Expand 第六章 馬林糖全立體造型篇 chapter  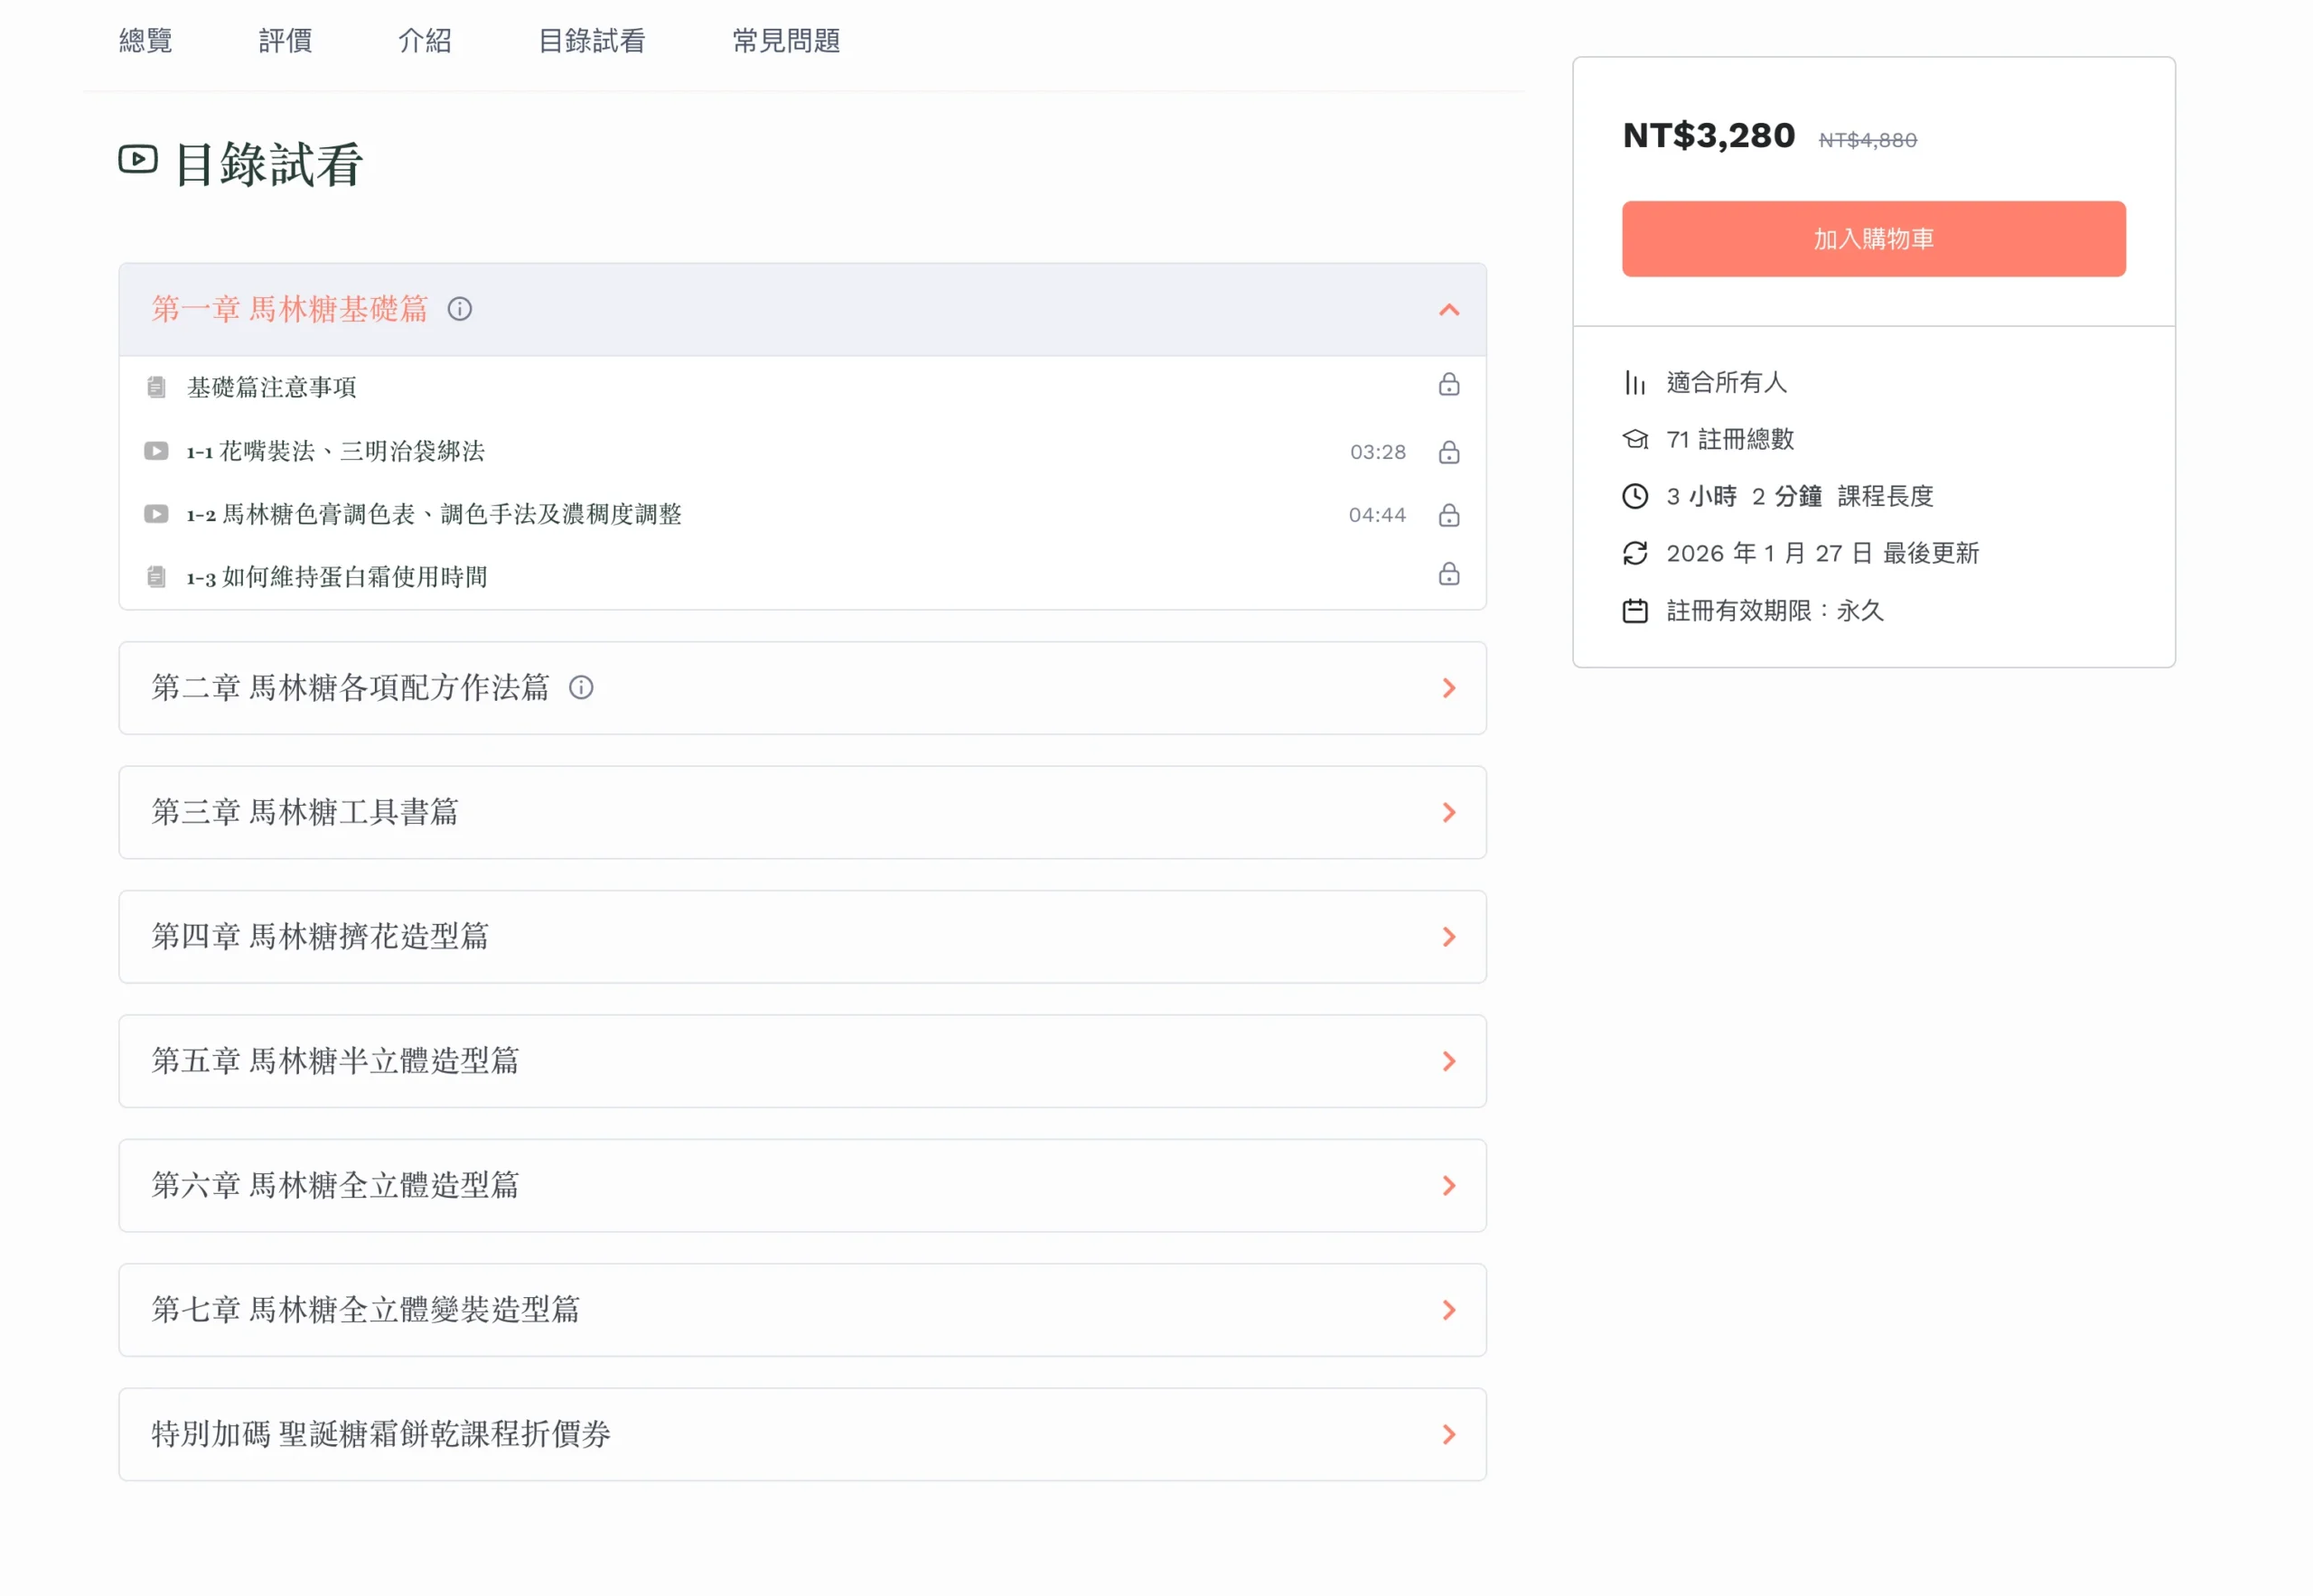click(x=1448, y=1186)
